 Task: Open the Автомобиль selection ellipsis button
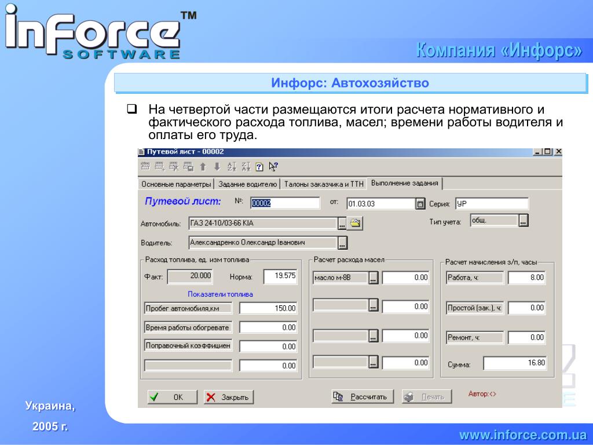(342, 223)
